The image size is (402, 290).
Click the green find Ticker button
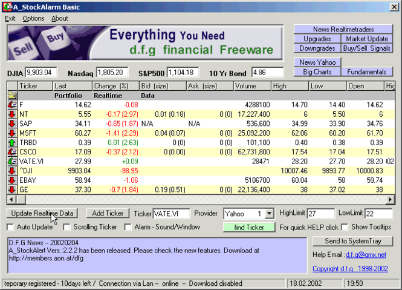[249, 227]
